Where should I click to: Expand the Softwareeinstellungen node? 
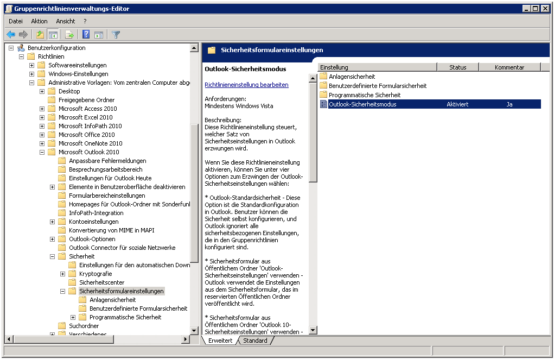tap(32, 65)
